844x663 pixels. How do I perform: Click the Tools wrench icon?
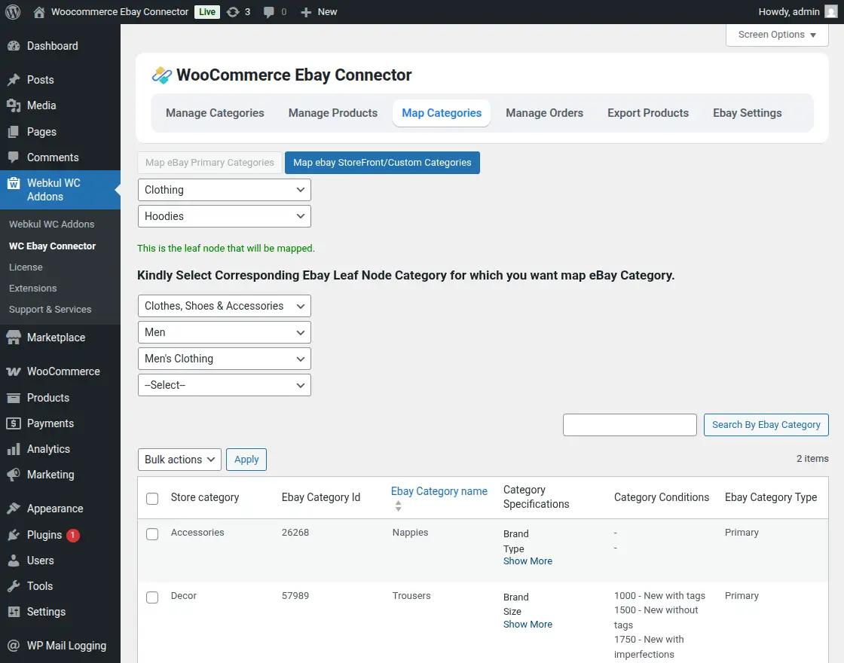pyautogui.click(x=14, y=586)
